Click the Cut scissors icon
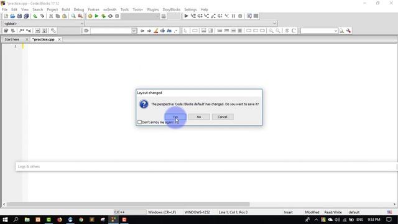The image size is (398, 224). tap(51, 16)
